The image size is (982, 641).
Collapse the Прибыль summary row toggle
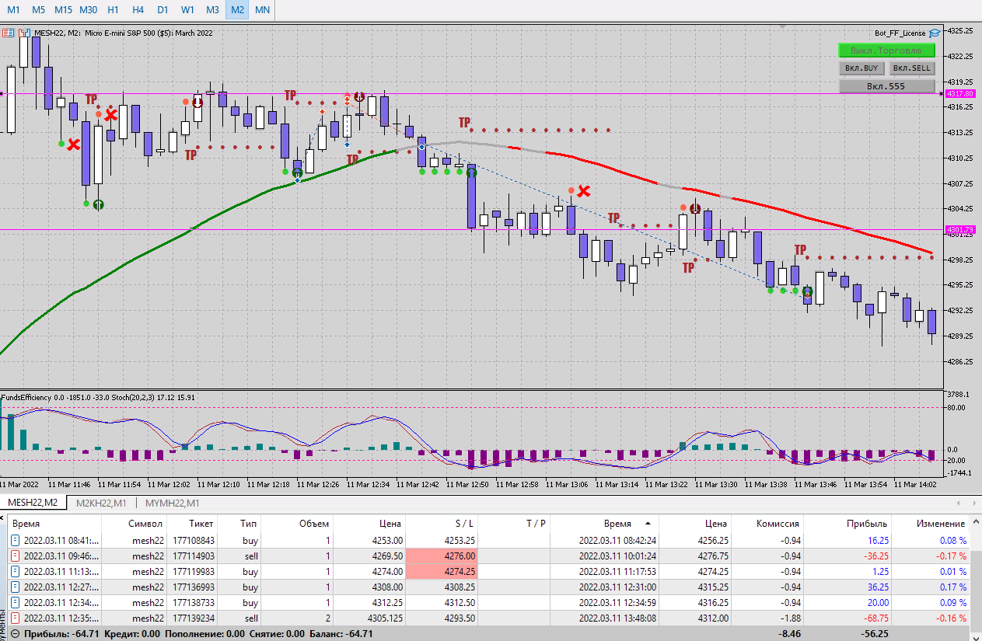tap(16, 634)
